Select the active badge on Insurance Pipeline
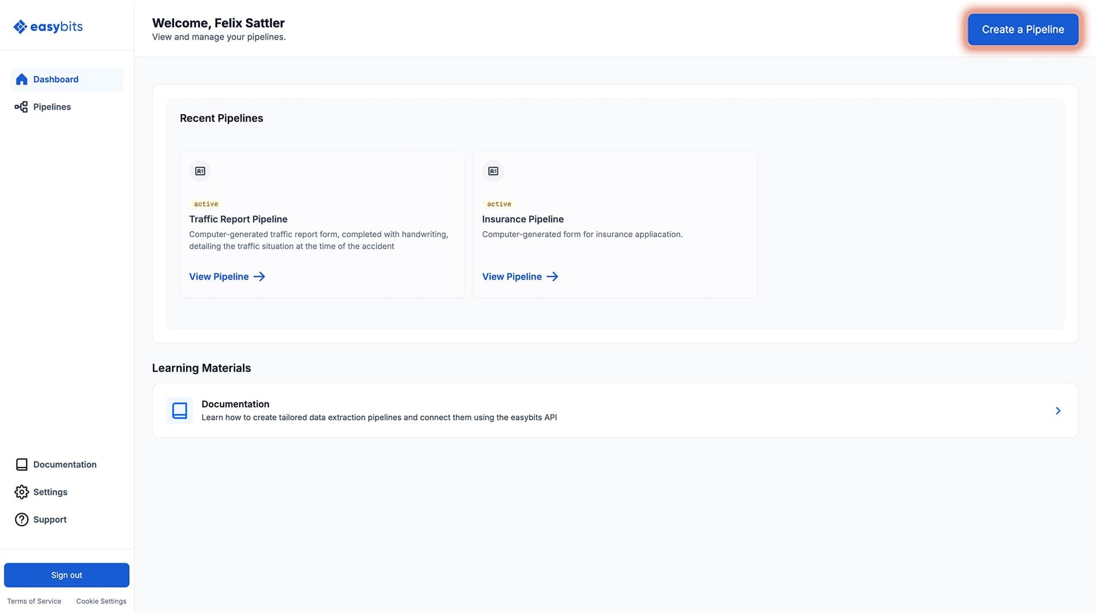This screenshot has height=616, width=1096. coord(499,204)
